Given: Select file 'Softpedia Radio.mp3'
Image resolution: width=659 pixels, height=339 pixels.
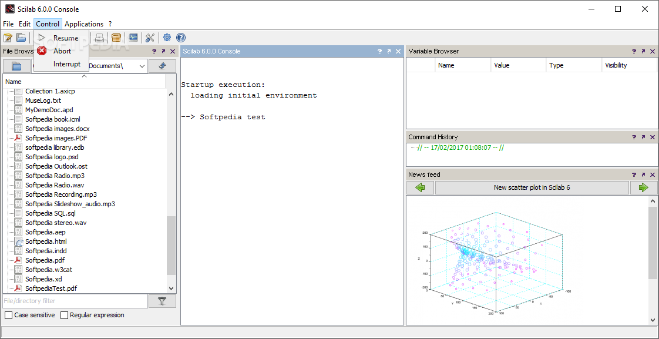Looking at the screenshot, I should point(55,176).
